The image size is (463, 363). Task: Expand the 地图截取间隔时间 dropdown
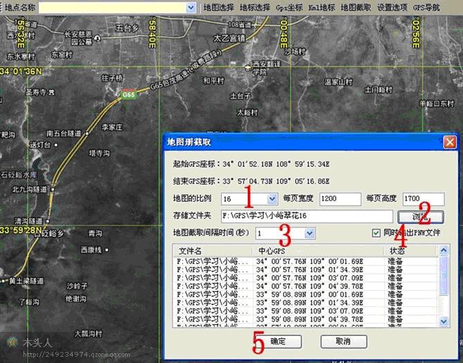(x=309, y=234)
